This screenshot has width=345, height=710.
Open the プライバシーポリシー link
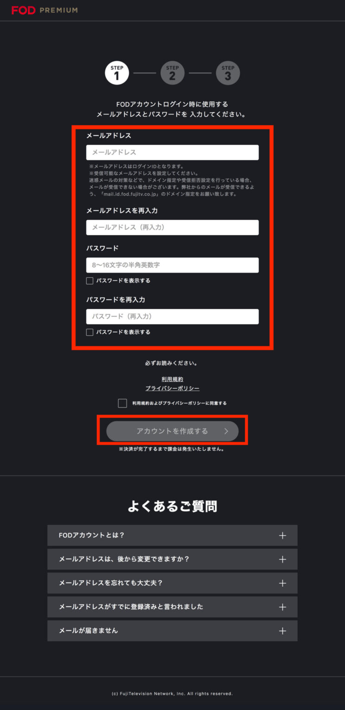172,388
